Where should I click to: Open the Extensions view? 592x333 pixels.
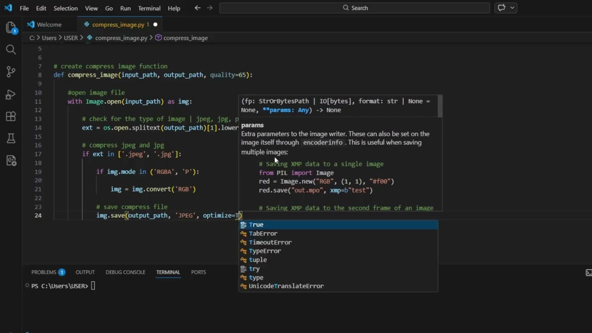[11, 117]
